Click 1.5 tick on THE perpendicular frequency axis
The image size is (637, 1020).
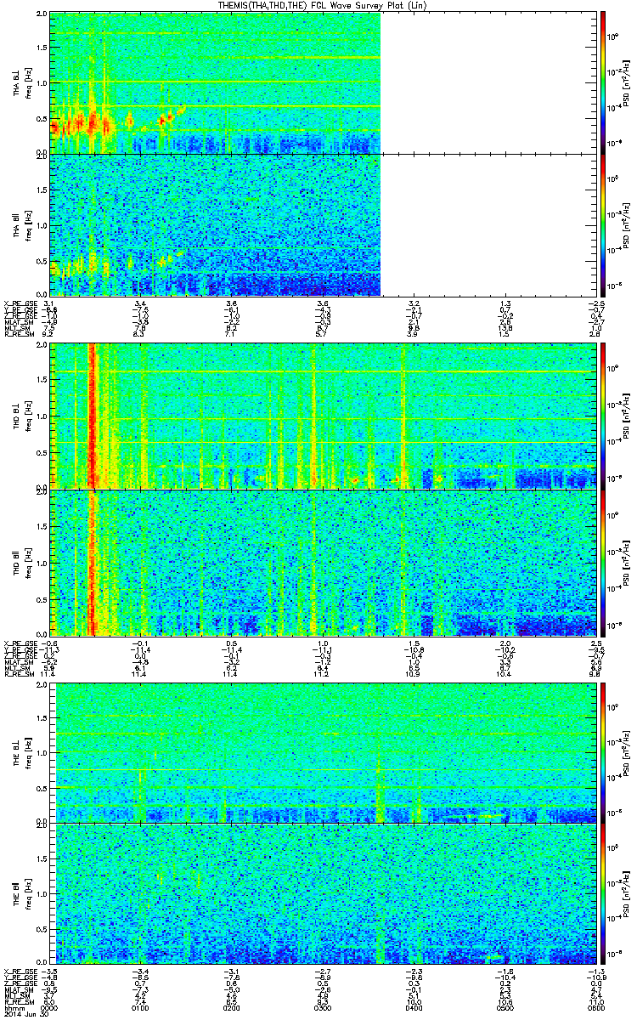(42, 717)
